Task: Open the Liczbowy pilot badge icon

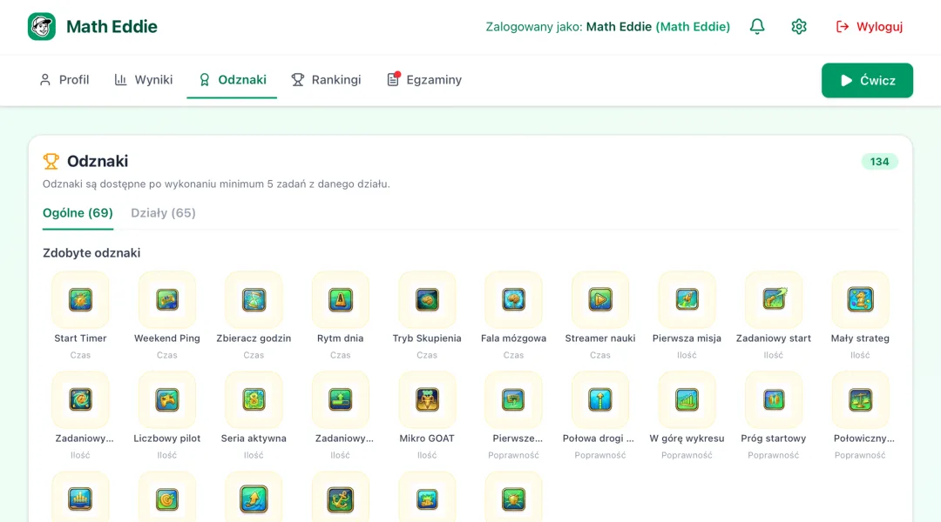Action: coord(166,399)
